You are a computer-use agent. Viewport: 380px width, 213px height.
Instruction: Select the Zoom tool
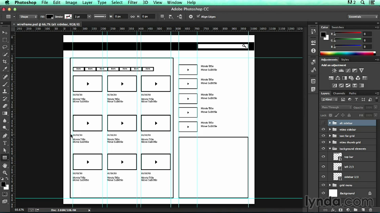pyautogui.click(x=5, y=173)
